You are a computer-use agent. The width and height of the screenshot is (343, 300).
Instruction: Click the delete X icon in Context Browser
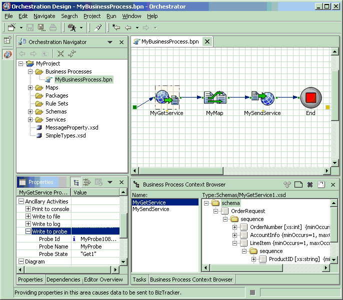310,184
